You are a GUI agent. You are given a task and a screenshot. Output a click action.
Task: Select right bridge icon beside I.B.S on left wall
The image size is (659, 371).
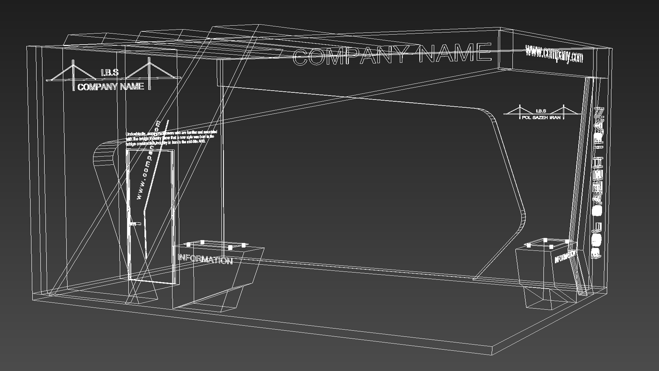[x=149, y=72]
